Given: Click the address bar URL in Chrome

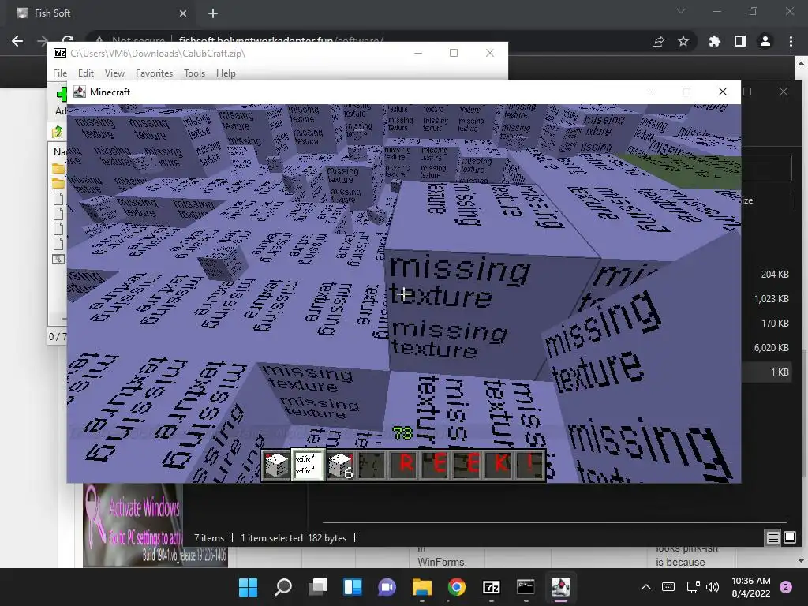Looking at the screenshot, I should tap(281, 40).
